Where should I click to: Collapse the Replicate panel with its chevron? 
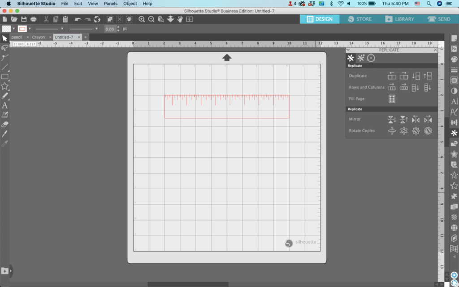[348, 50]
